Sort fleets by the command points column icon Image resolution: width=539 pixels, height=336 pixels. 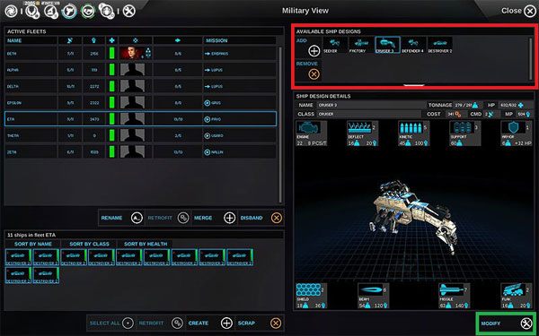70,40
